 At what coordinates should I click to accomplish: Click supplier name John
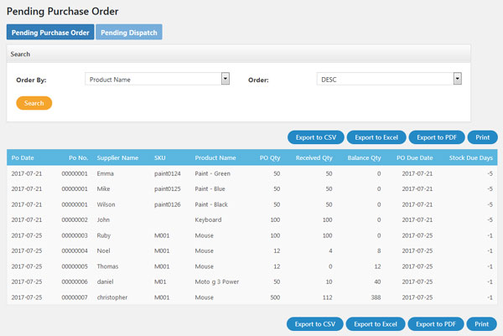tap(103, 220)
